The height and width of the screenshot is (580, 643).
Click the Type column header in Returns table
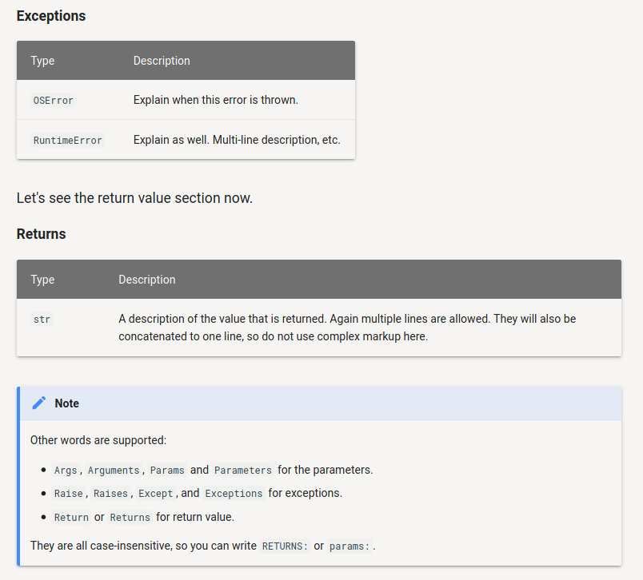tap(42, 280)
